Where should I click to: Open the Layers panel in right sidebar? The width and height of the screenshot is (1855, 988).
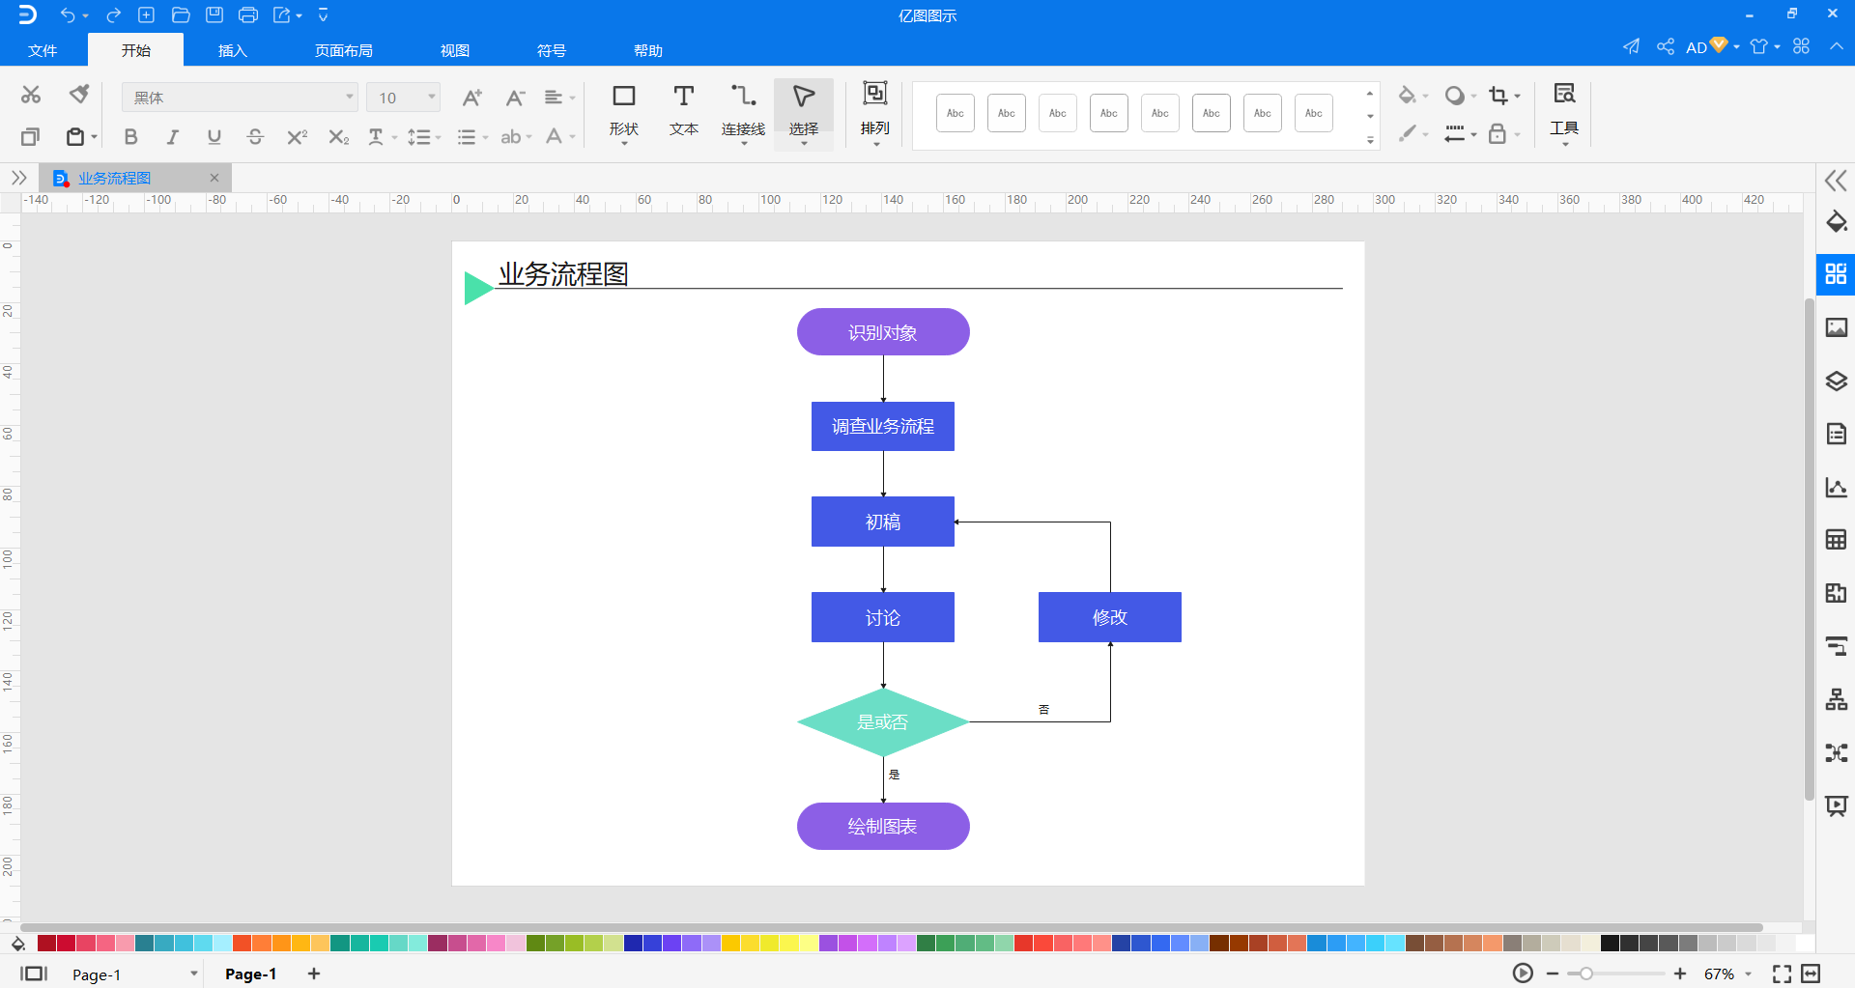click(1836, 381)
